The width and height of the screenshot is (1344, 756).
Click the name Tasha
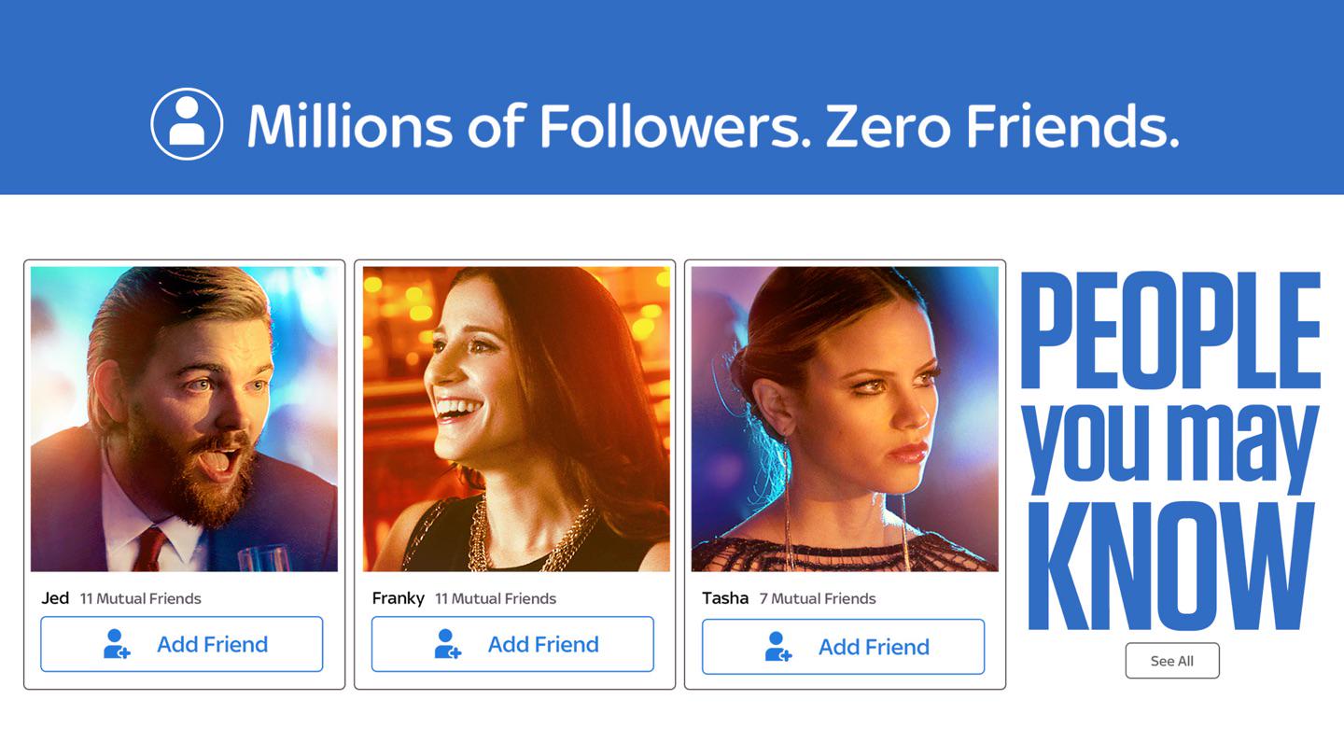click(725, 598)
